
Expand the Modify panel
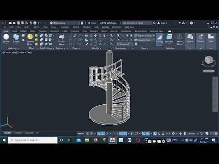[96, 48]
